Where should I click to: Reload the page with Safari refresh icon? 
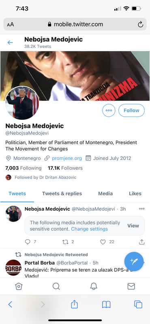tap(141, 25)
